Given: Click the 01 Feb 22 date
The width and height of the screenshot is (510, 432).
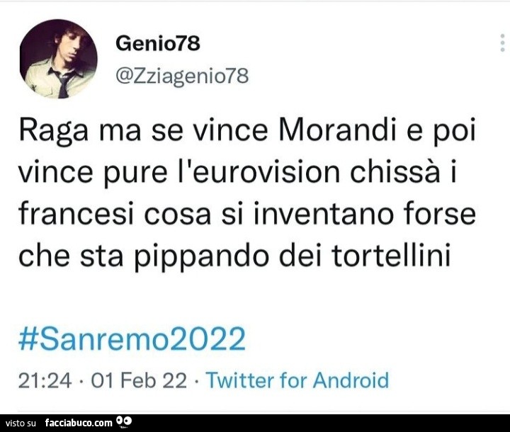Looking at the screenshot, I should coord(139,380).
